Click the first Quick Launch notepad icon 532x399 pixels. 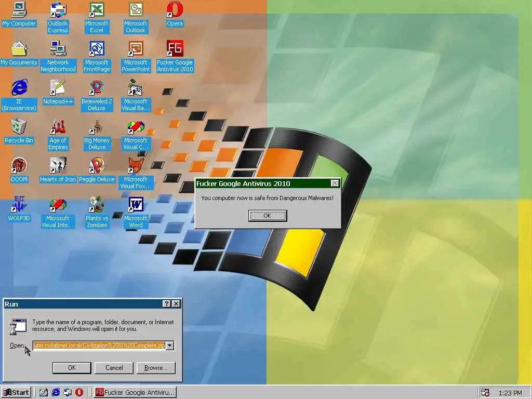pyautogui.click(x=44, y=393)
